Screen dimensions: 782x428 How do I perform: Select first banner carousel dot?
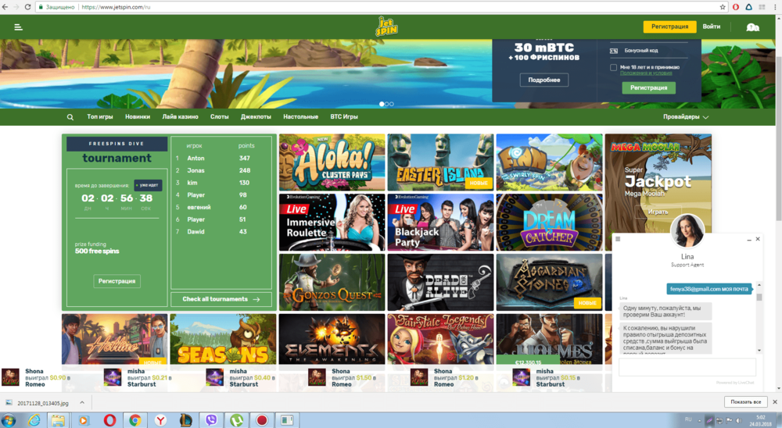(x=382, y=104)
